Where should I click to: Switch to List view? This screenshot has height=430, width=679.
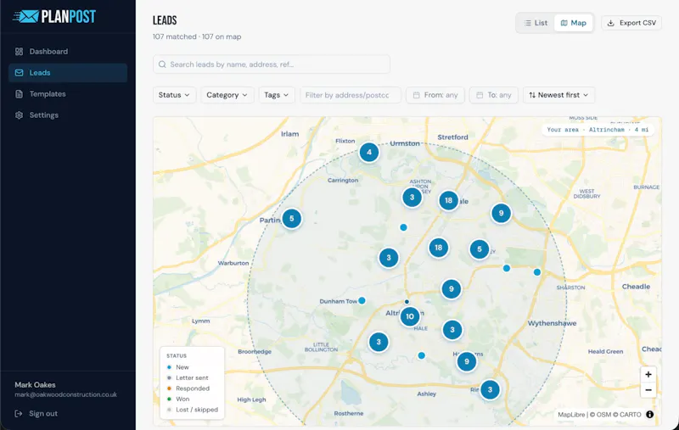(x=536, y=23)
